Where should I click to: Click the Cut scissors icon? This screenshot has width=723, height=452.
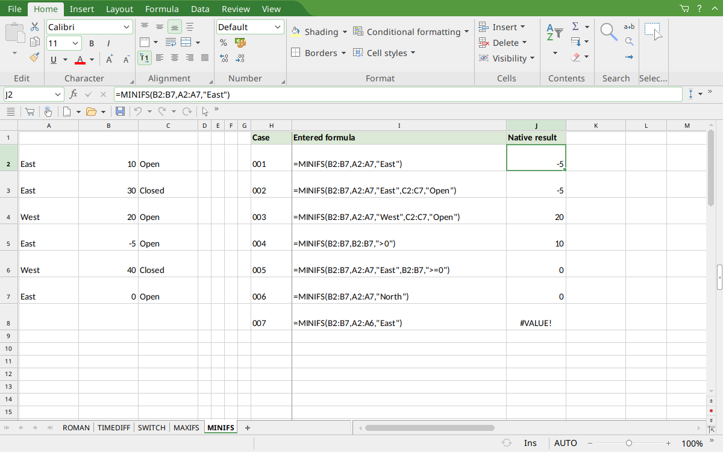(x=35, y=27)
